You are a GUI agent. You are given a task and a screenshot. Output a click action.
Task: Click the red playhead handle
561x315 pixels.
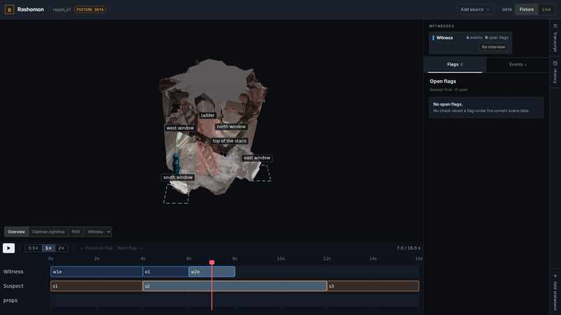[x=212, y=262]
